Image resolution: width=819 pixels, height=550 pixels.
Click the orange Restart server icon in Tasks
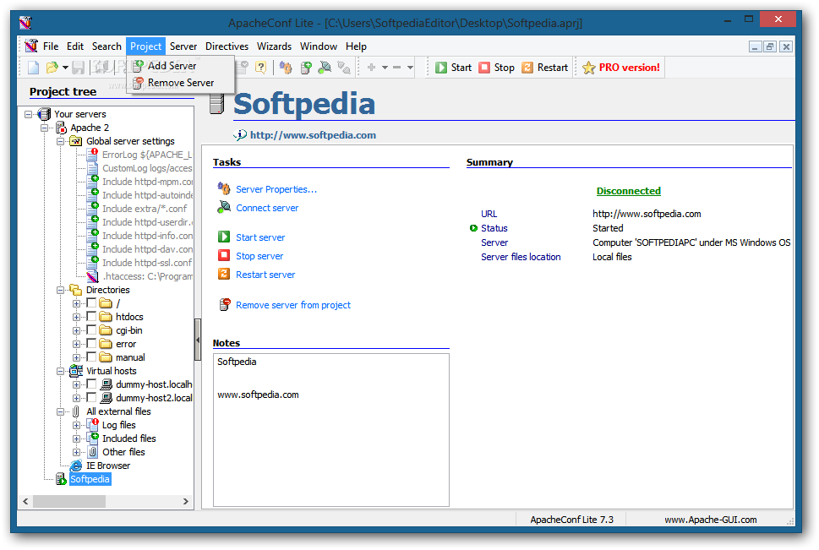(x=224, y=274)
